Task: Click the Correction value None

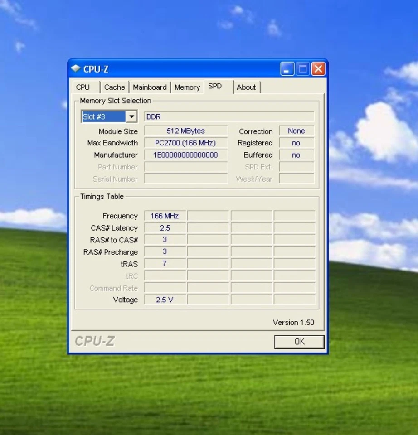Action: (296, 131)
